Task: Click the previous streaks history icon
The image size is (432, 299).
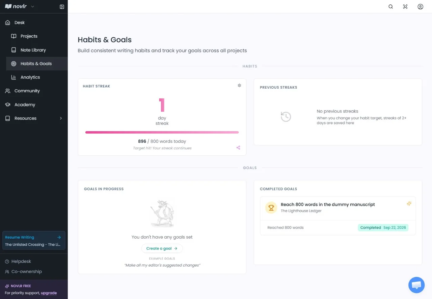Action: (x=286, y=117)
